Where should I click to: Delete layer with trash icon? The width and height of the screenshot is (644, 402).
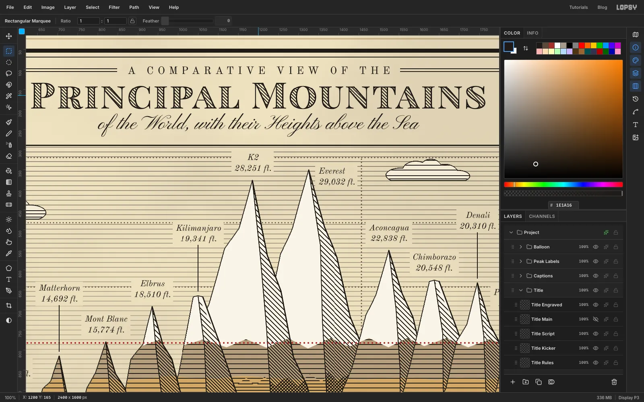pos(614,382)
